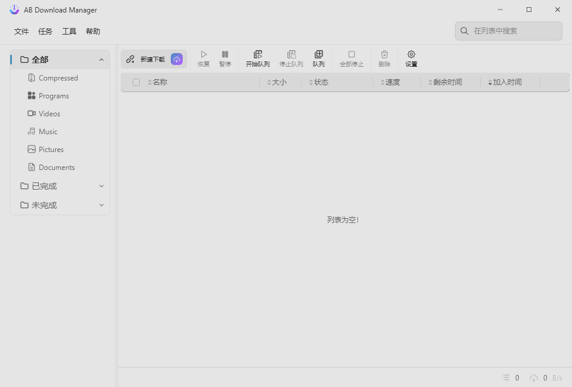The width and height of the screenshot is (572, 387).
Task: Click the magnifier search icon
Action: coord(465,31)
